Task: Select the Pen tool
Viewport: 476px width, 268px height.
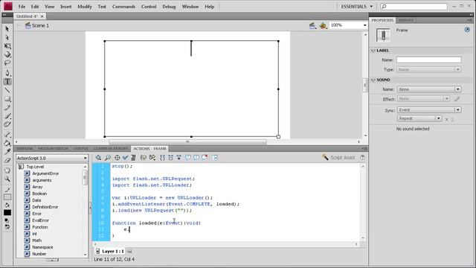Action: 7,73
